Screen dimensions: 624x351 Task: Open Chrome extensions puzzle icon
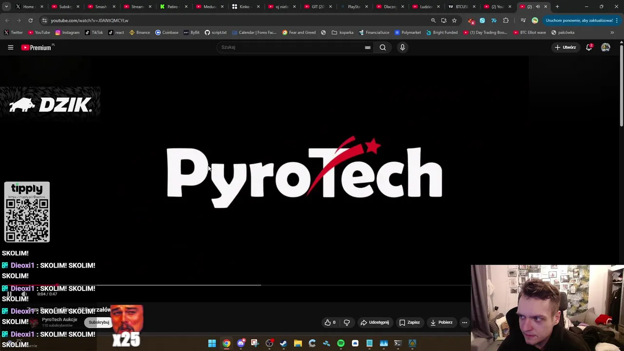pos(506,20)
